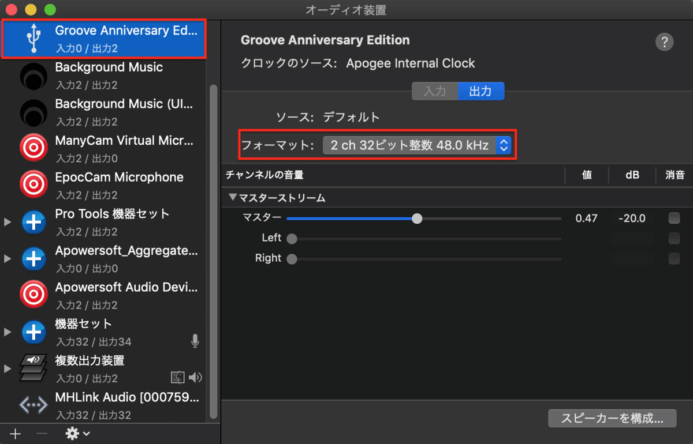Click the device list scrollbar

point(214,252)
